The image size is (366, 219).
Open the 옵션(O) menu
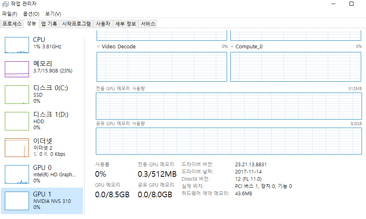click(31, 14)
